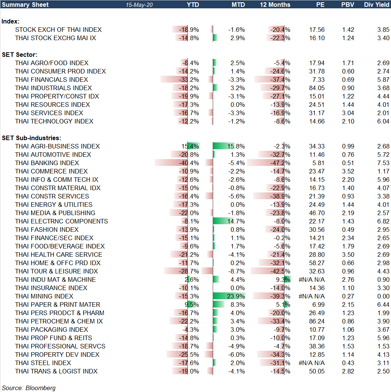
Task: Click the Source: Bloomberg footnote
Action: pos(29,388)
